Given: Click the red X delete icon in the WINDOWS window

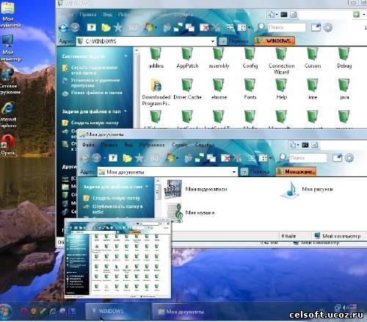Looking at the screenshot, I should (x=204, y=27).
